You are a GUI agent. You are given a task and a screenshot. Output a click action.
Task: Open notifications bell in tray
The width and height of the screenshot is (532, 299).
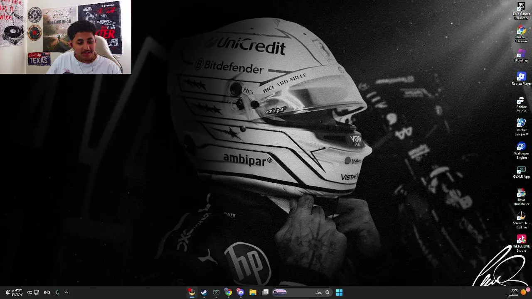7,292
